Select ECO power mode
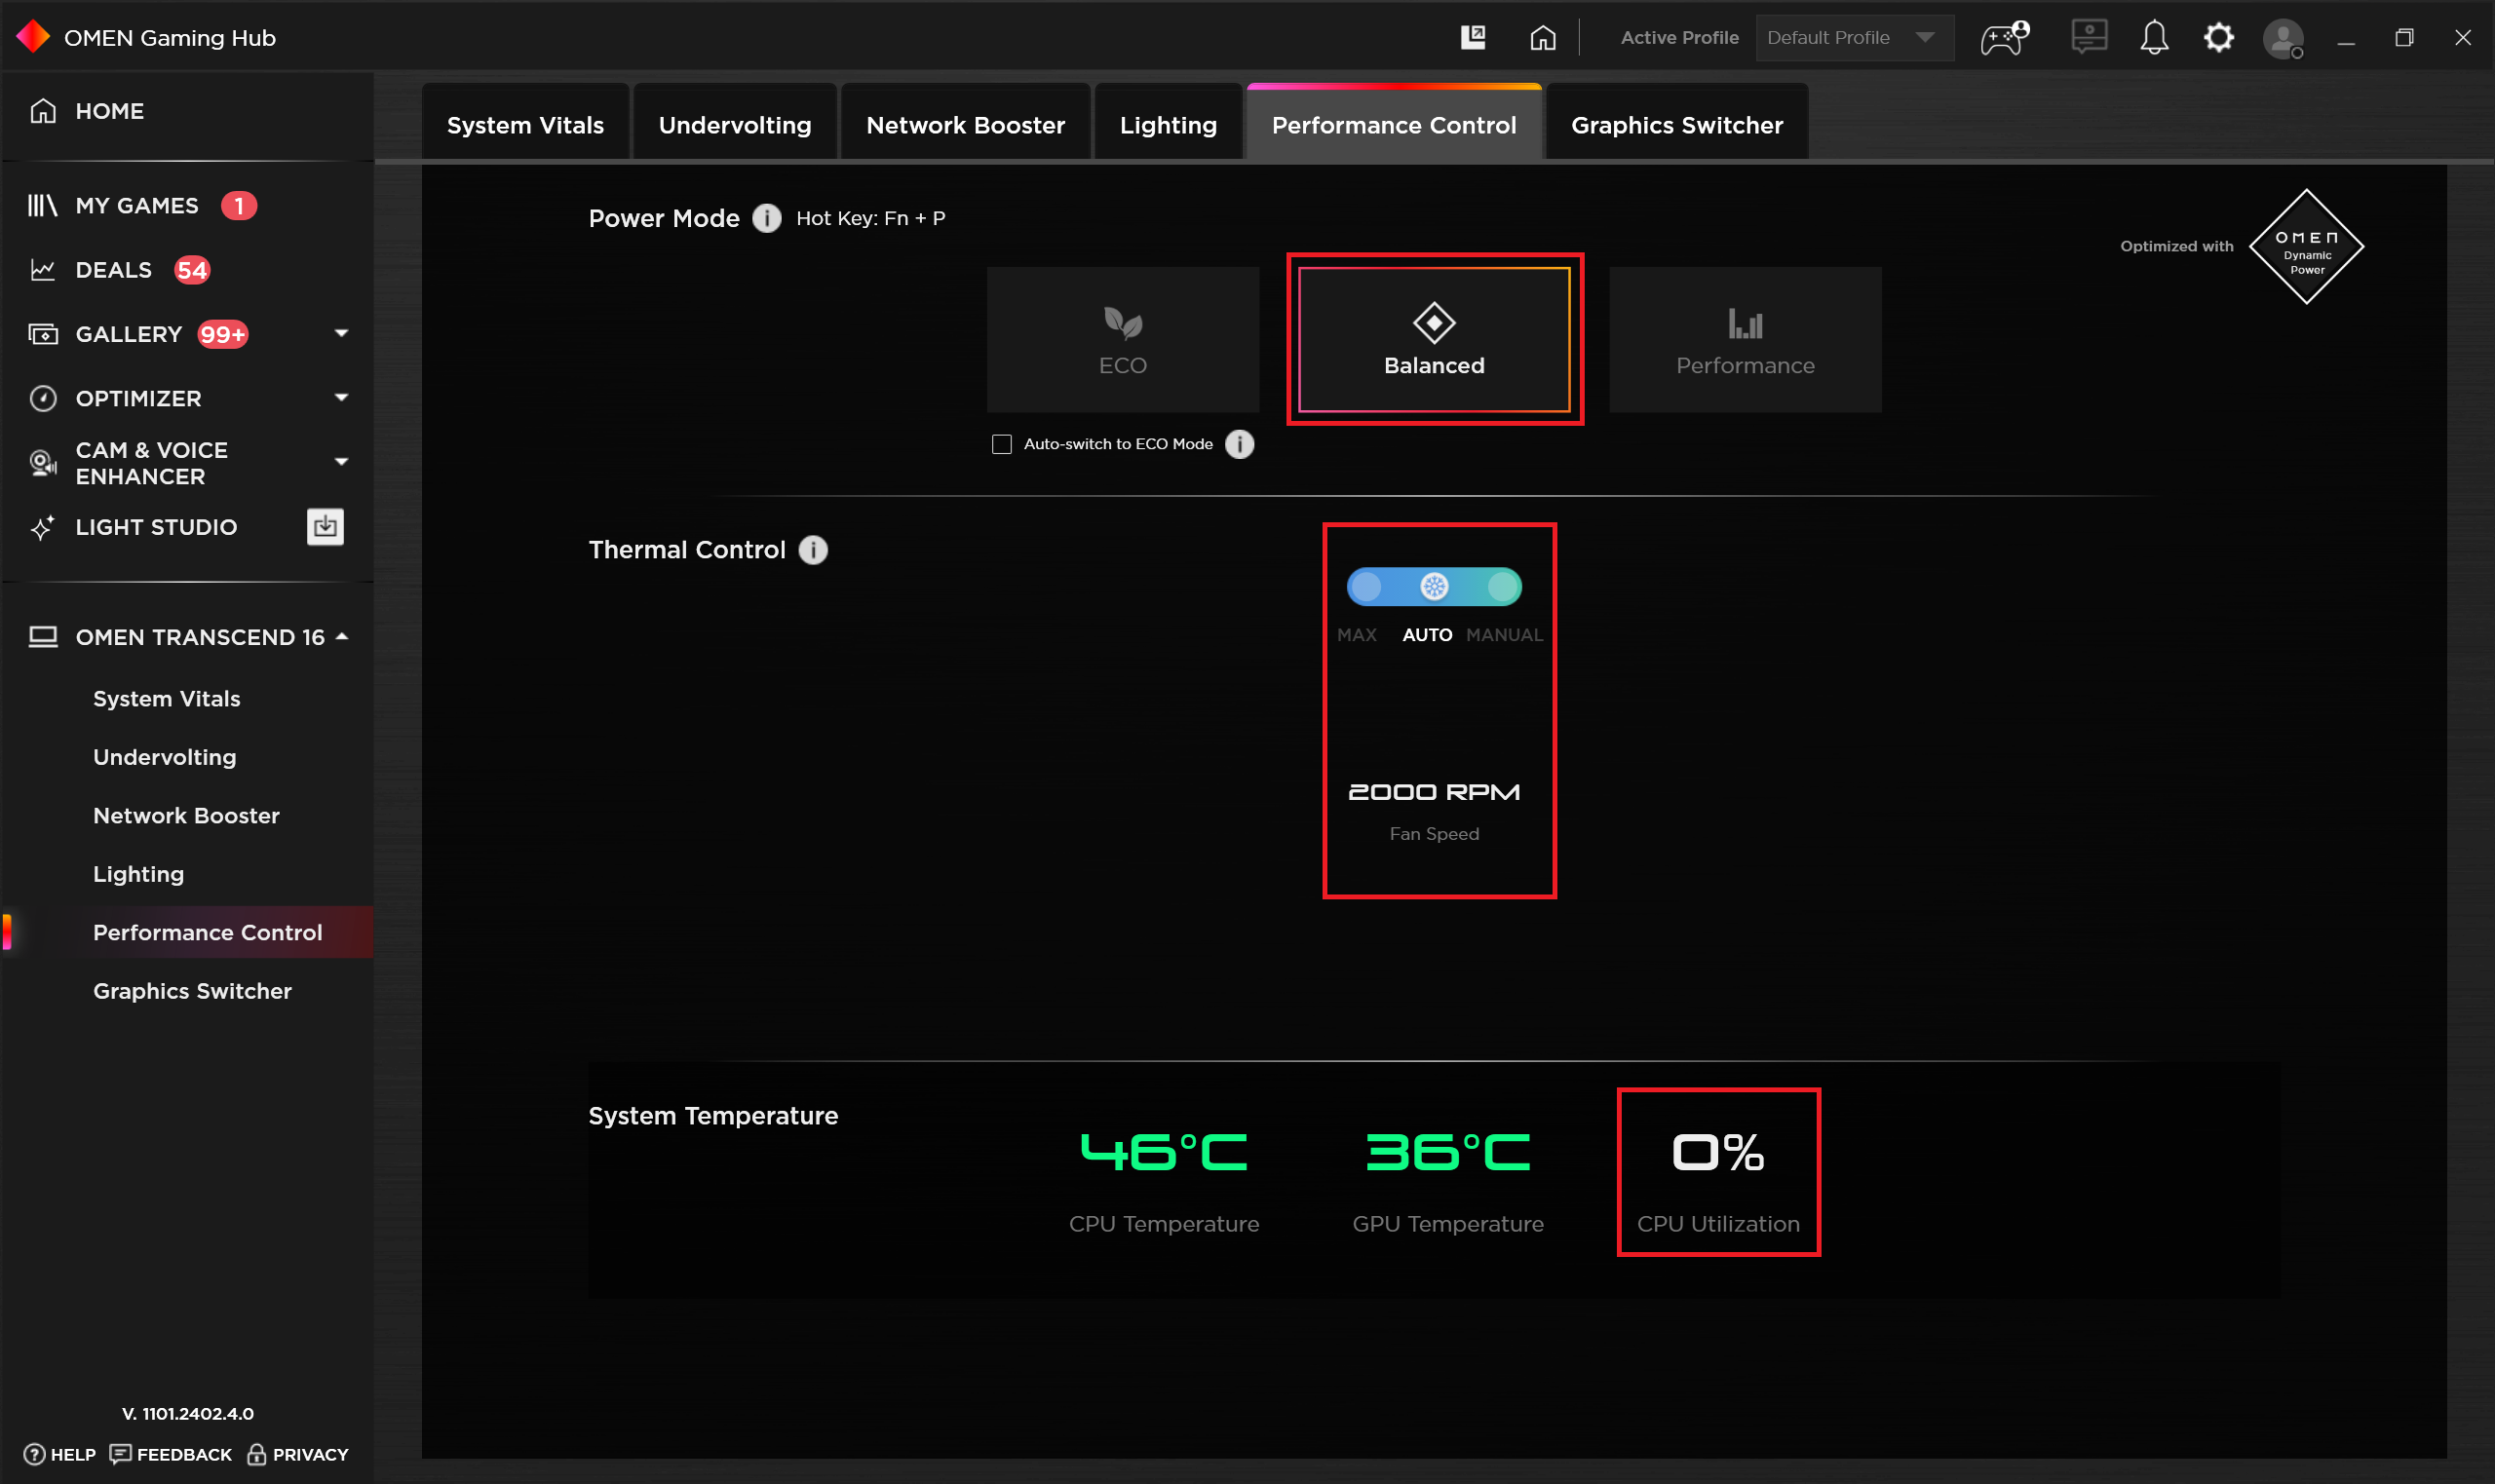The width and height of the screenshot is (2495, 1484). (x=1123, y=340)
